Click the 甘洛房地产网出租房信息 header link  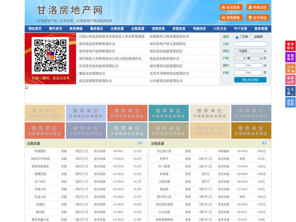(95, 21)
